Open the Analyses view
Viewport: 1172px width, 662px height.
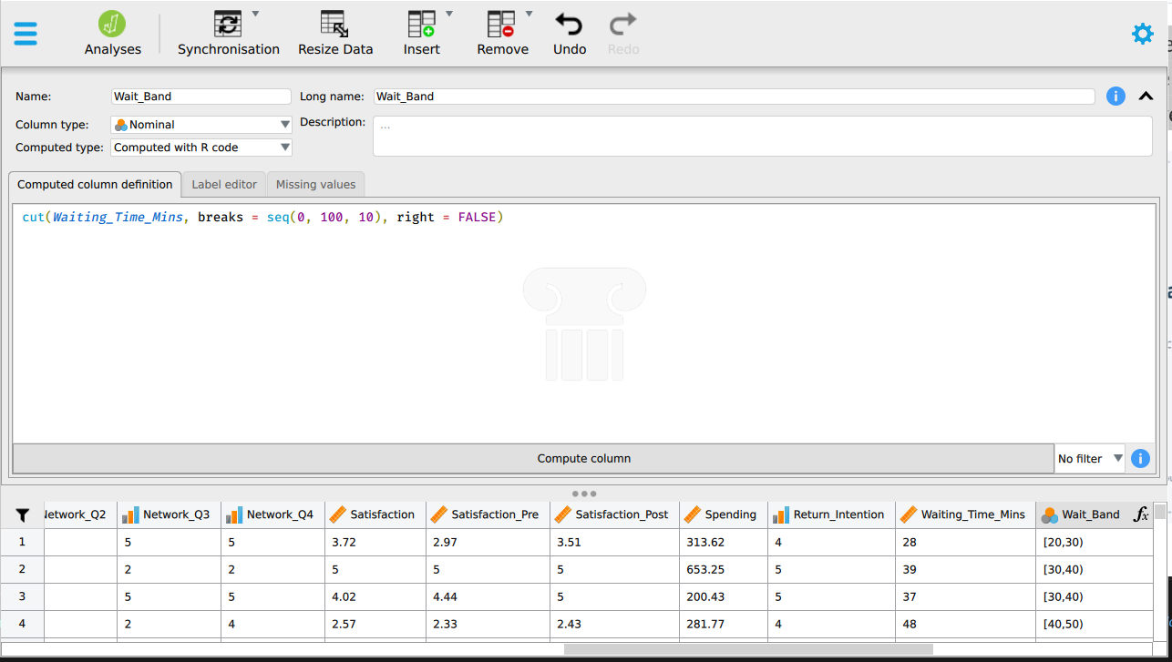coord(113,34)
